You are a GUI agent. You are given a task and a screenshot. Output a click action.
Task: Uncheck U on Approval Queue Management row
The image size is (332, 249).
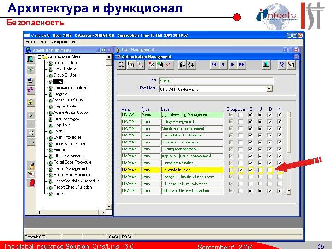point(260,156)
